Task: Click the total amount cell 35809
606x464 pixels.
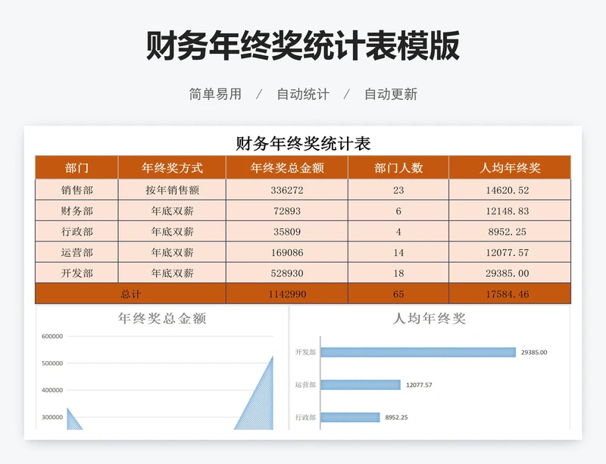Action: (x=287, y=232)
